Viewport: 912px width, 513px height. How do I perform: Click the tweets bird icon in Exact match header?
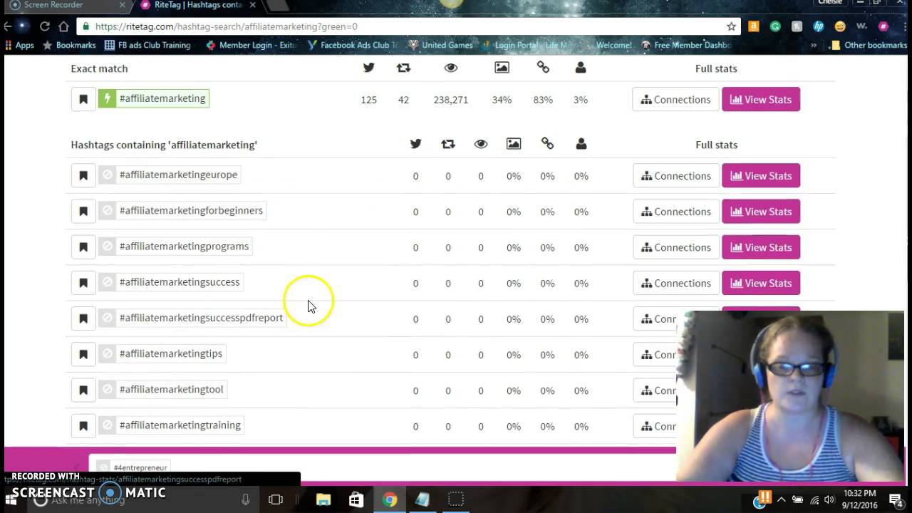[x=368, y=68]
